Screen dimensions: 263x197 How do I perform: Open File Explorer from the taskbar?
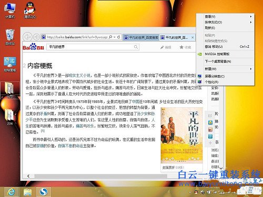pos(27,192)
